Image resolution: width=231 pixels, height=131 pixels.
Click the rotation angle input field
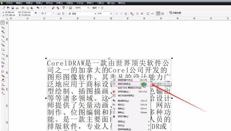click(48, 14)
